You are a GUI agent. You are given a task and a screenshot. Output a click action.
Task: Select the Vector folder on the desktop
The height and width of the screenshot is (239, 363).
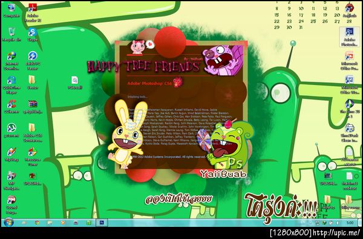[33, 82]
